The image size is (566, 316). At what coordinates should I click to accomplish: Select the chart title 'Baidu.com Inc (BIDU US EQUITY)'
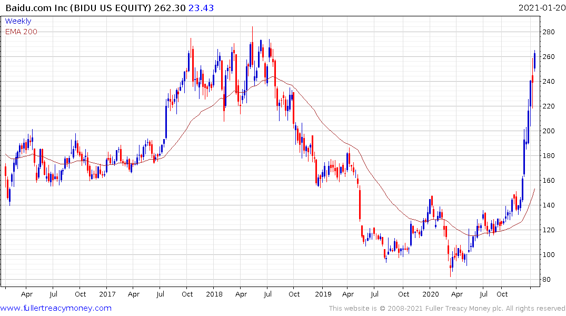[x=78, y=8]
